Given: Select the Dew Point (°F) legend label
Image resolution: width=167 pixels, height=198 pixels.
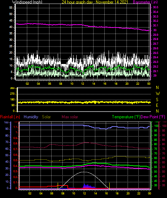Looking at the screenshot, I should coord(153,117).
